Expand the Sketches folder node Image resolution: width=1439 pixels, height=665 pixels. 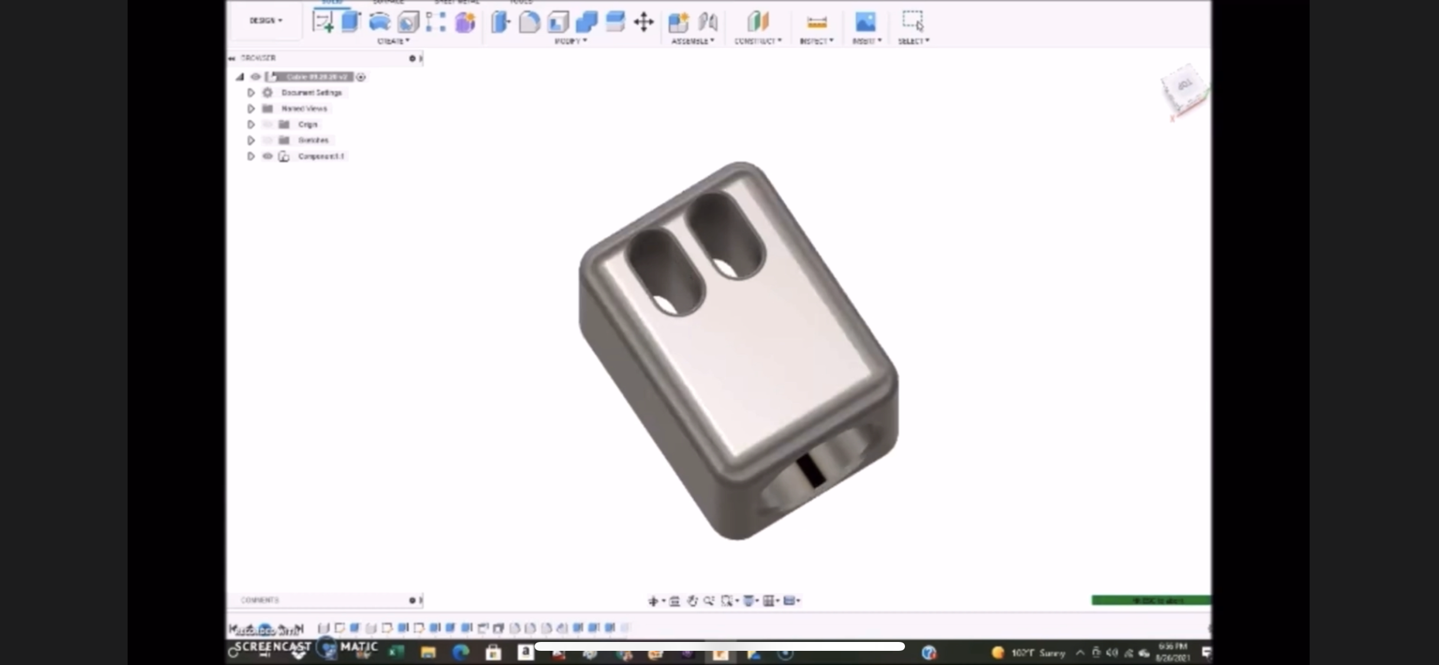point(250,140)
